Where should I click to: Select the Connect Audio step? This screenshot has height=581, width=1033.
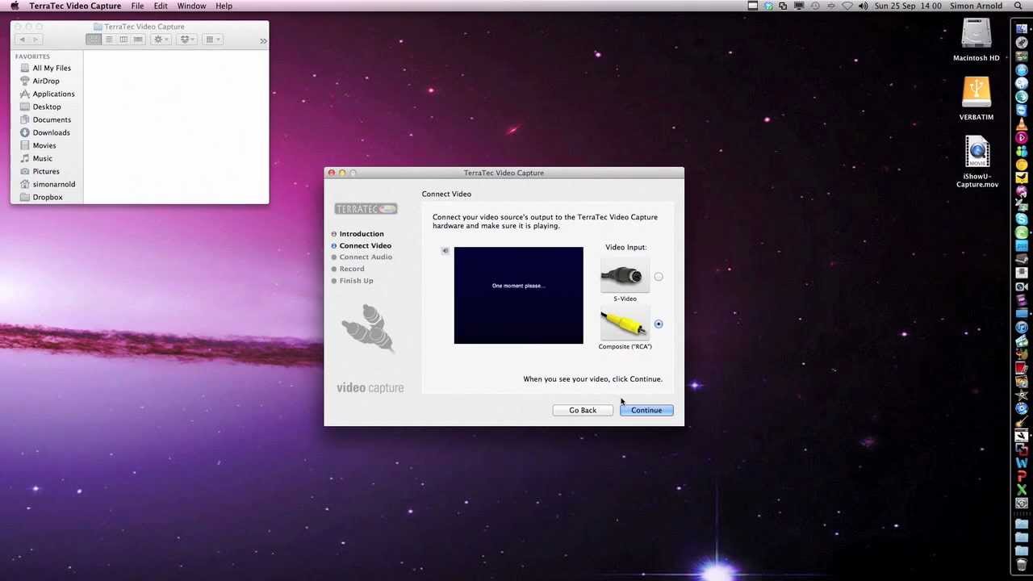366,257
